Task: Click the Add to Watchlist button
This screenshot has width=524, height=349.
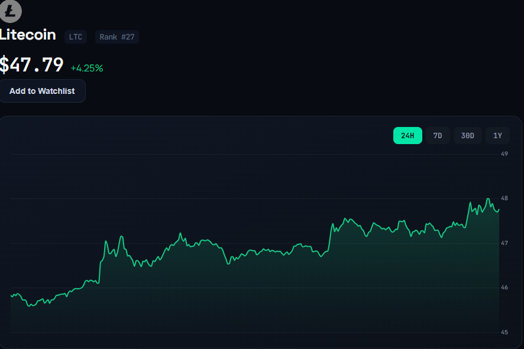Action: [x=43, y=91]
